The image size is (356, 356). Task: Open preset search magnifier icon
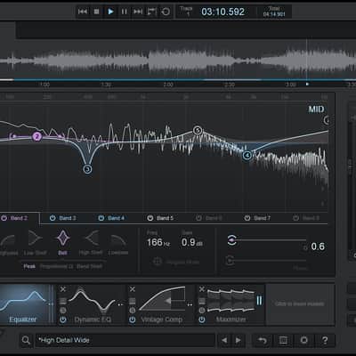(26, 340)
